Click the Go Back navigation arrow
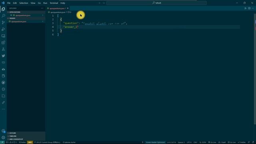Screen dimensions: 256x144 point(100,3)
